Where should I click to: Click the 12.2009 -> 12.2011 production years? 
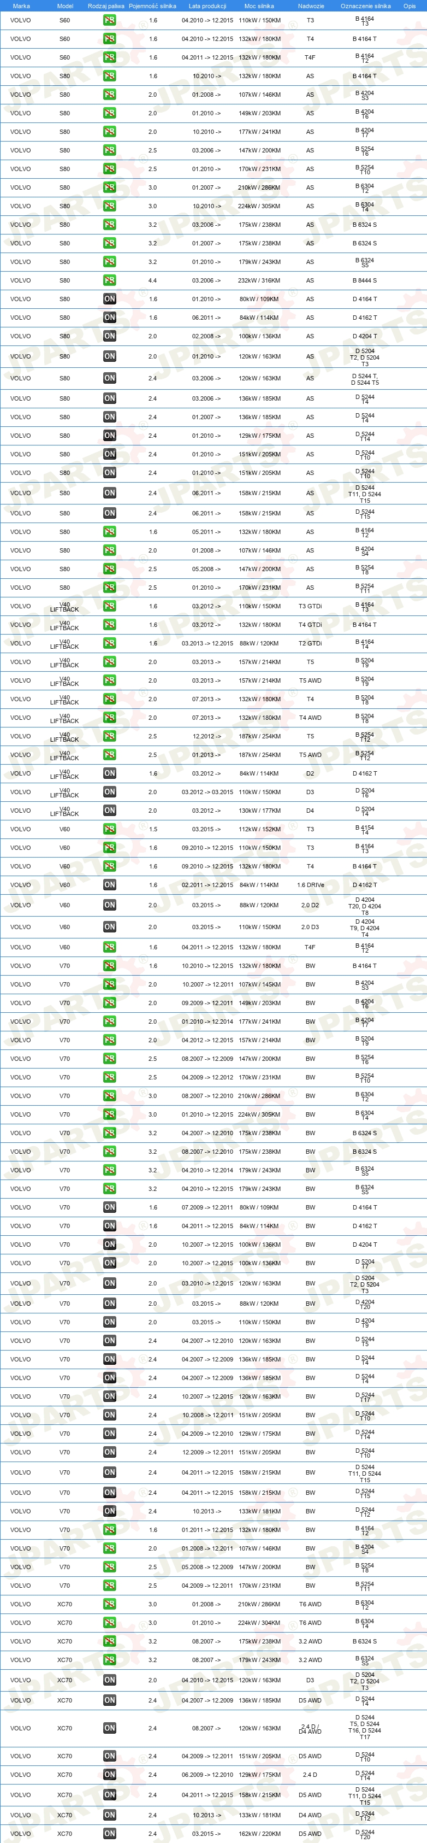pyautogui.click(x=207, y=1452)
